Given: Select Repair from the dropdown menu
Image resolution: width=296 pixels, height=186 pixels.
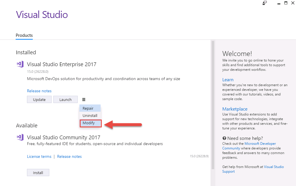Looking at the screenshot, I should 90,108.
